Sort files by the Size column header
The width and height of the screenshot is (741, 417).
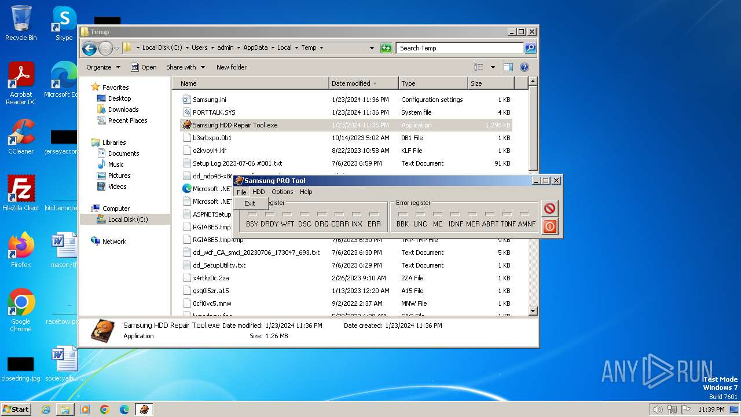[490, 83]
